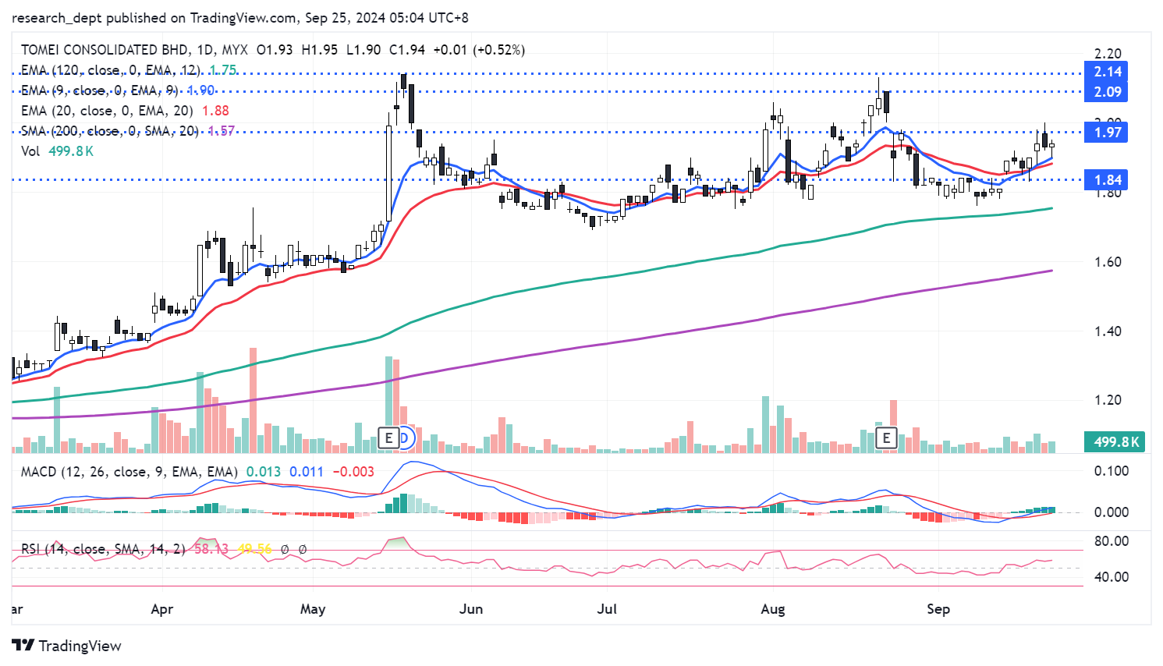The image size is (1163, 666).
Task: Select the SMA 200 indicator legend
Action: [109, 131]
